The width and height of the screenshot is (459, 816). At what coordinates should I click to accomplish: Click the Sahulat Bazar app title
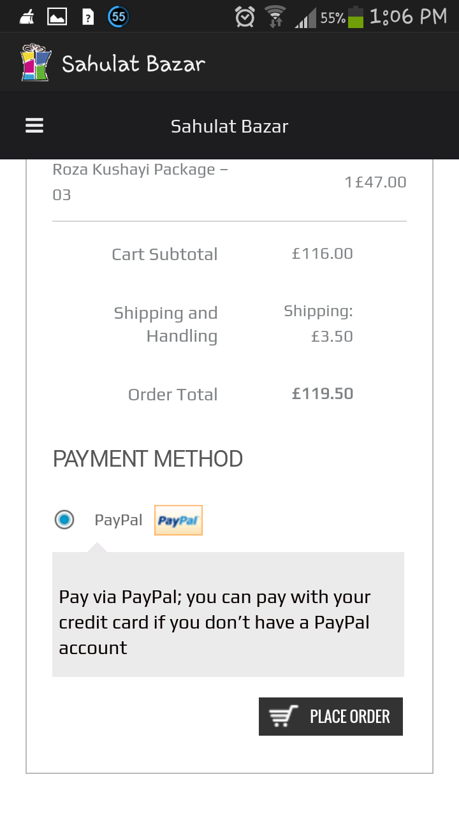pos(133,63)
